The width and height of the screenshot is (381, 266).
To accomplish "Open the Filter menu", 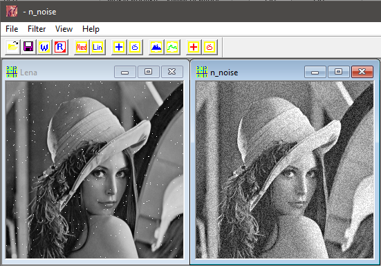I will point(37,29).
